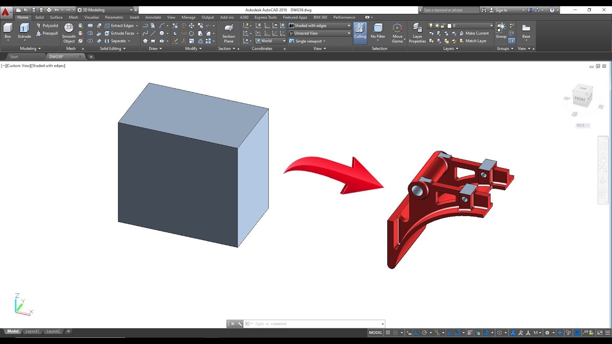The width and height of the screenshot is (612, 344).
Task: Open the AutoCAD application menu
Action: tap(6, 11)
